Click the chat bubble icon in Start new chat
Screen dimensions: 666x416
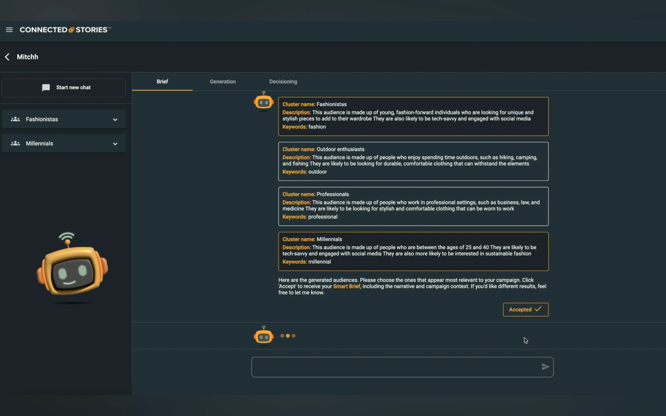click(x=46, y=87)
